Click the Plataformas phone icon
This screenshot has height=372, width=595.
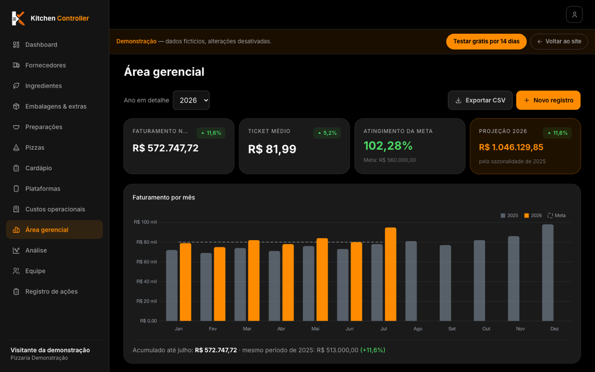[x=16, y=188]
